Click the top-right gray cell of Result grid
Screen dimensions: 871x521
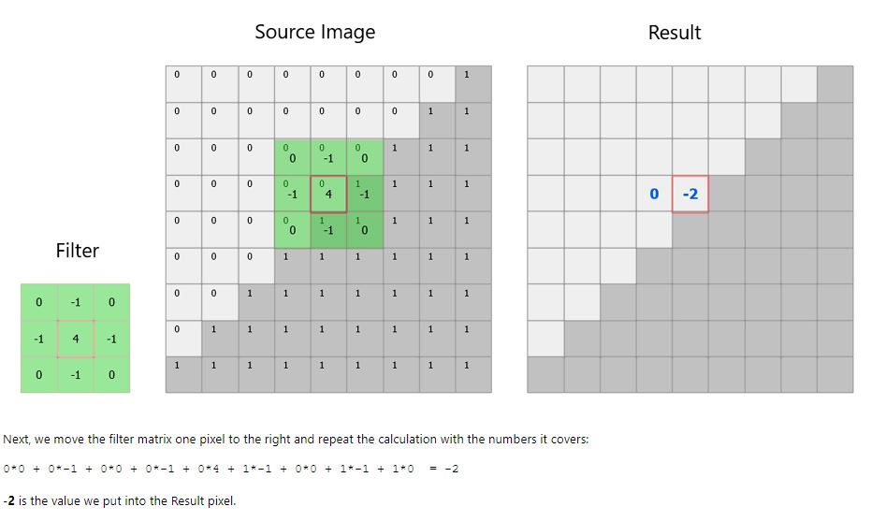coord(835,84)
